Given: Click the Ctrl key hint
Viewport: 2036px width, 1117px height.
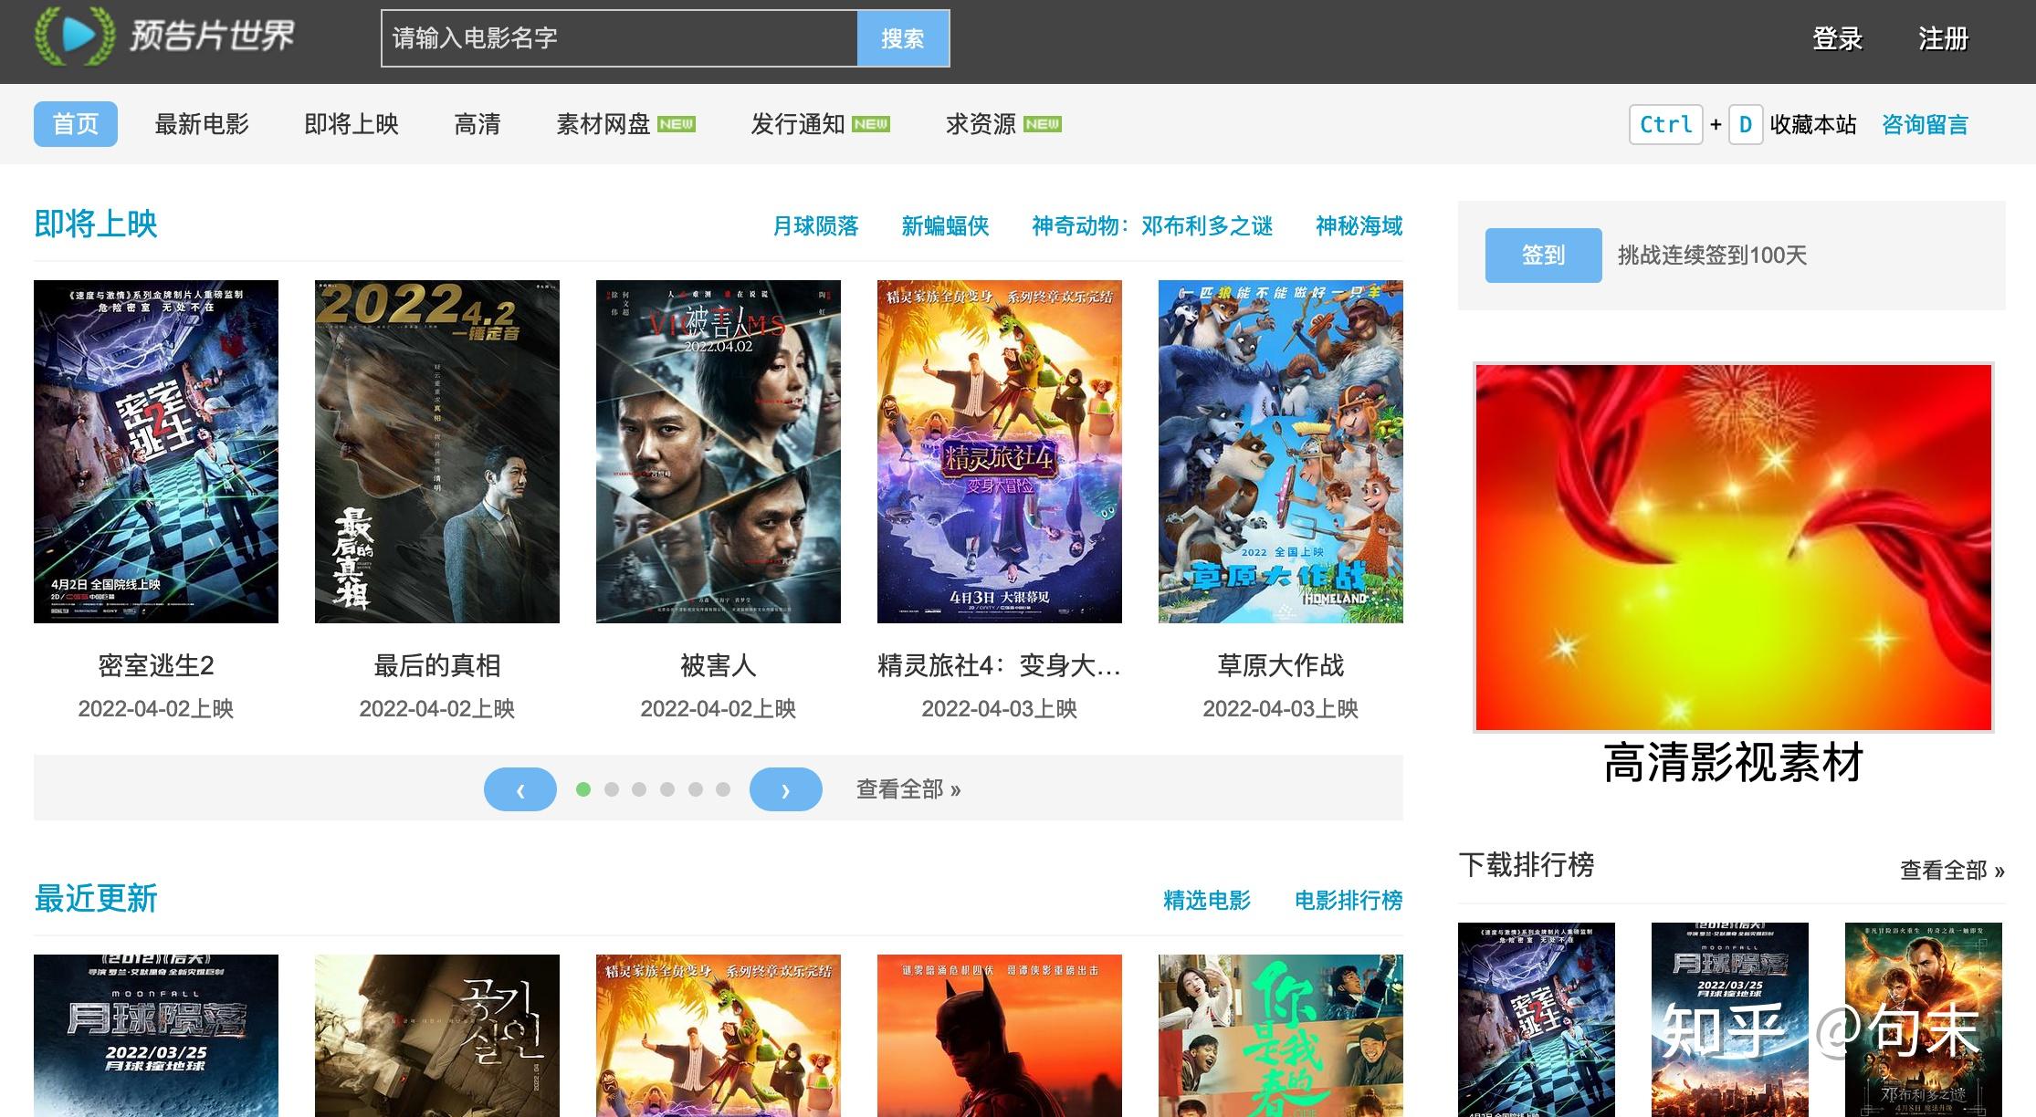Looking at the screenshot, I should point(1666,124).
